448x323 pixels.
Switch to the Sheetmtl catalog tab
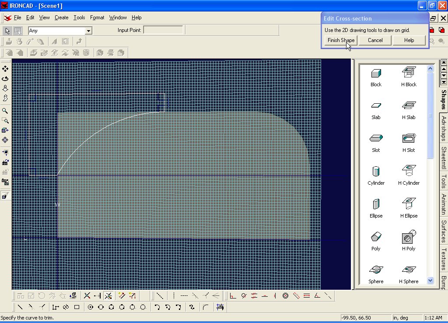tap(444, 158)
